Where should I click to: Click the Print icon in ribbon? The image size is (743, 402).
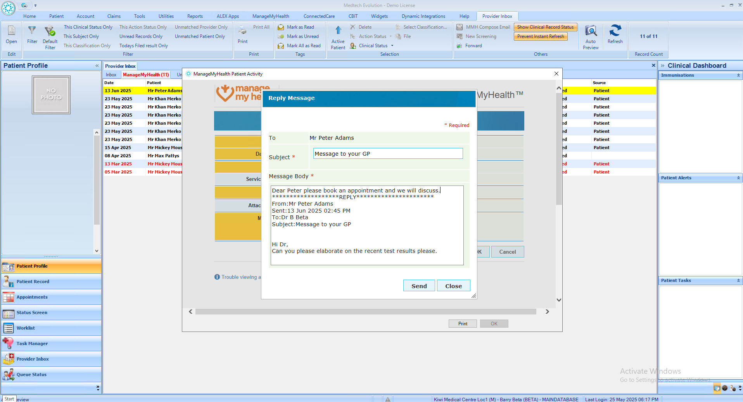pyautogui.click(x=242, y=31)
